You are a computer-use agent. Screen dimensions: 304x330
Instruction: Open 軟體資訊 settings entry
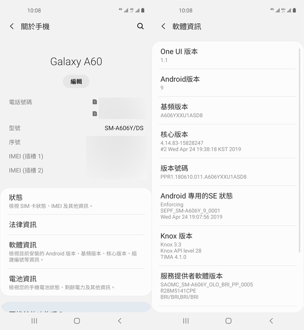76,252
